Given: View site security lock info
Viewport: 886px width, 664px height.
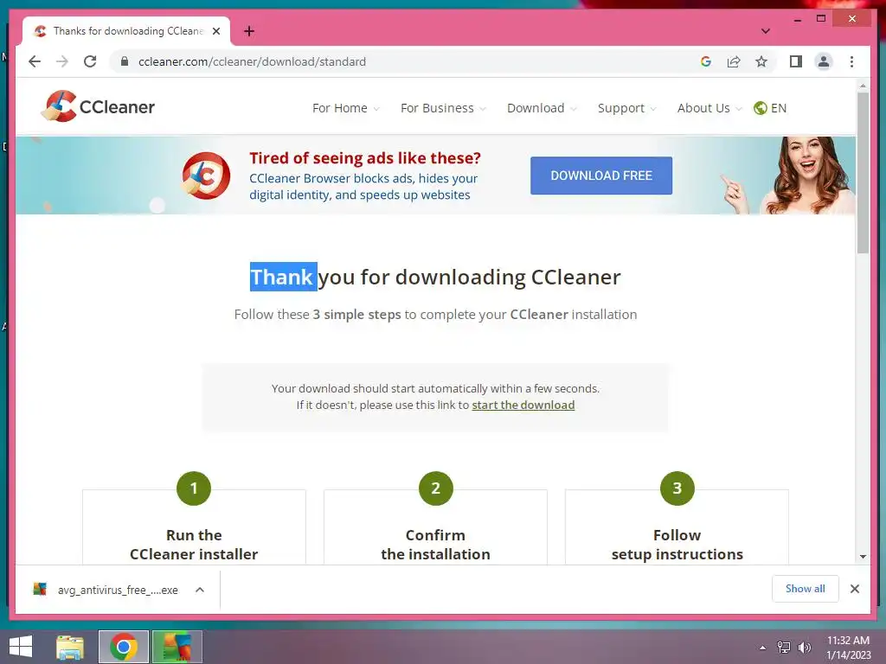Looking at the screenshot, I should [125, 61].
